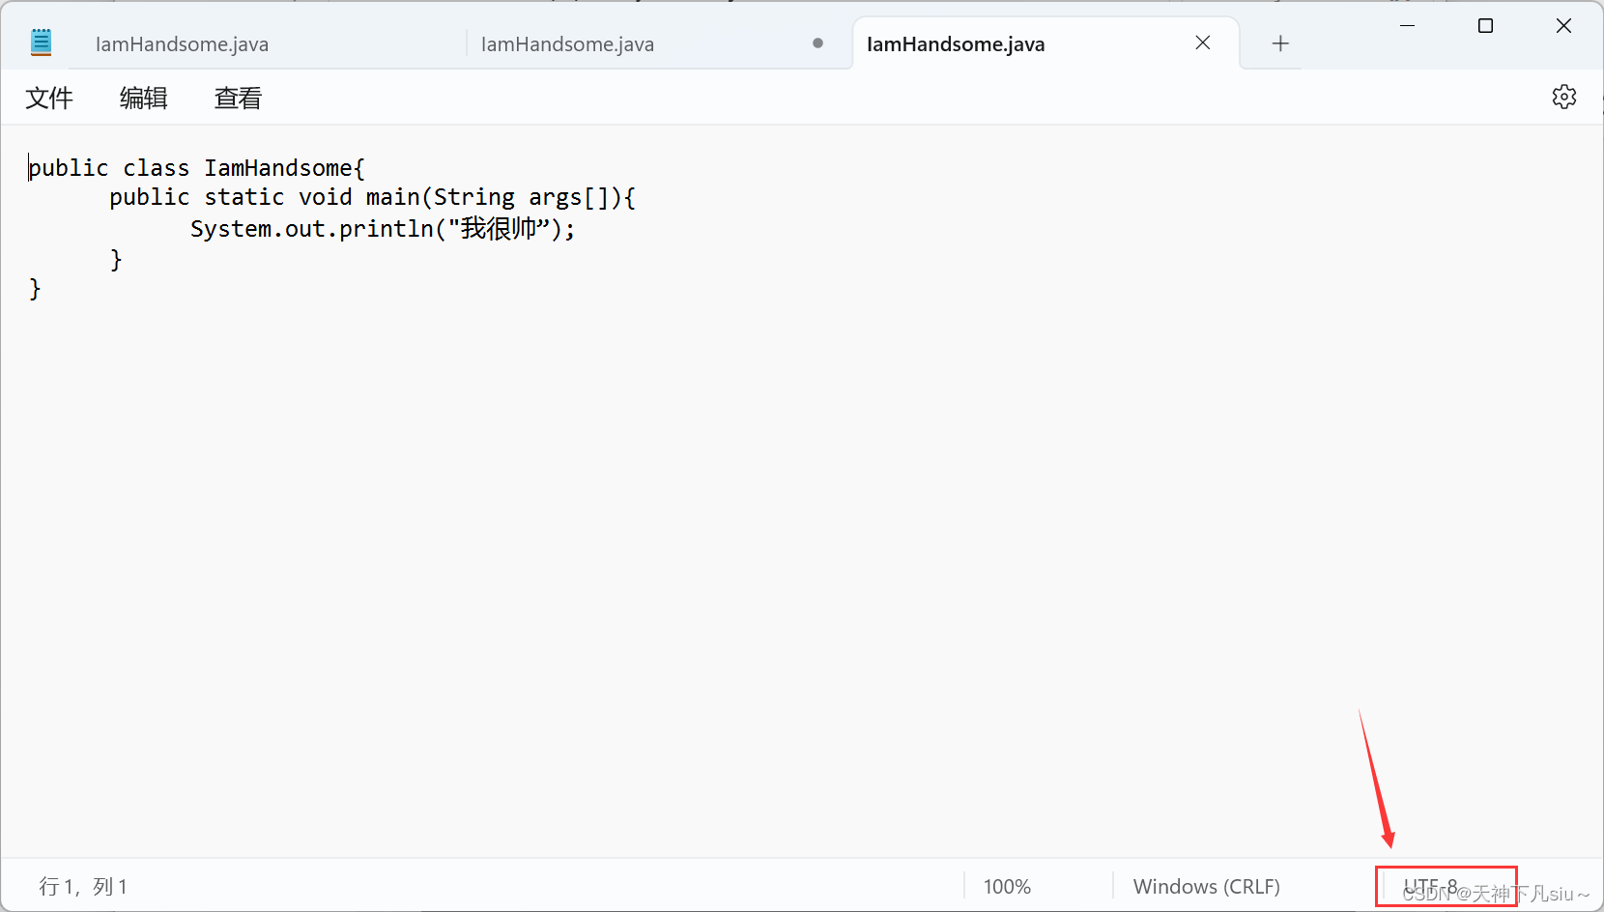
Task: Minimize the Notepad window
Action: pos(1408,26)
